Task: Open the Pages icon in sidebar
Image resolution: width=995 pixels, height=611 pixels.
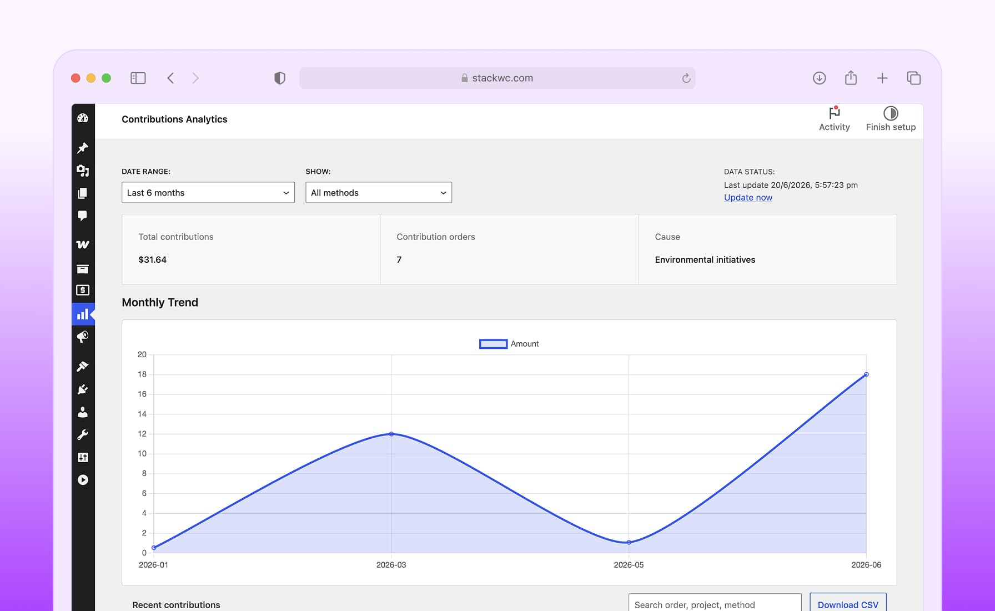Action: pyautogui.click(x=83, y=193)
